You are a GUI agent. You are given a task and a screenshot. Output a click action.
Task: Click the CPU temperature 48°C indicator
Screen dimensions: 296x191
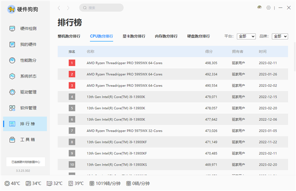click(12, 183)
